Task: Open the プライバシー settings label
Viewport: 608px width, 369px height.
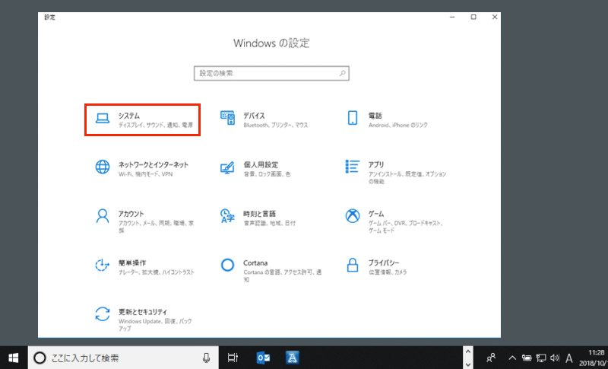Action: tap(384, 262)
